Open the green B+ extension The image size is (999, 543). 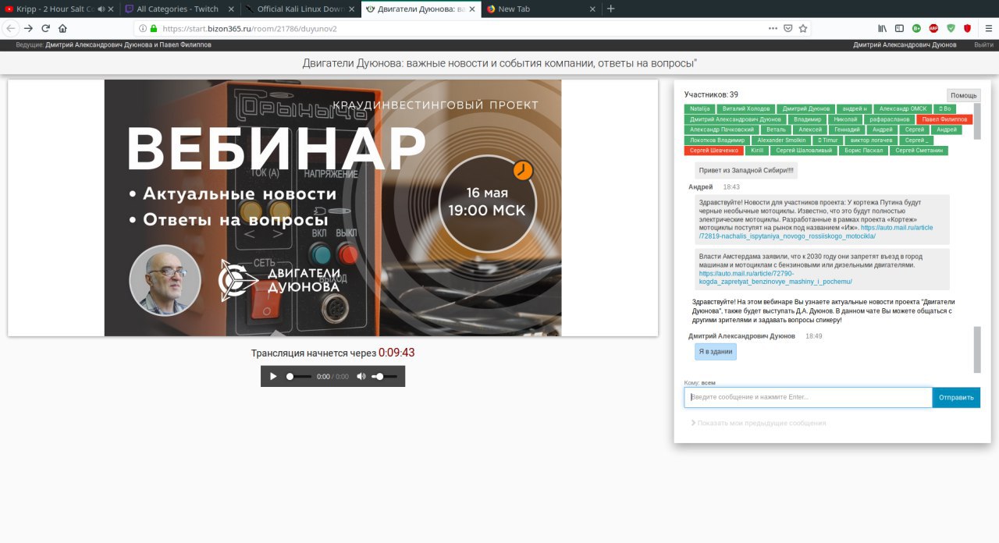[916, 28]
